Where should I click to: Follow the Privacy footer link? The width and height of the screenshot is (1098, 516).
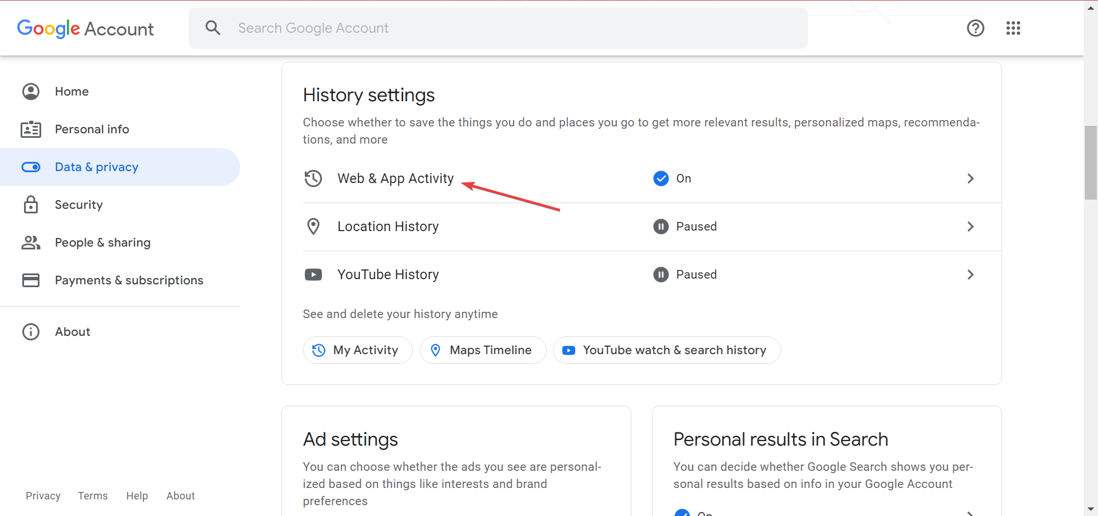43,496
